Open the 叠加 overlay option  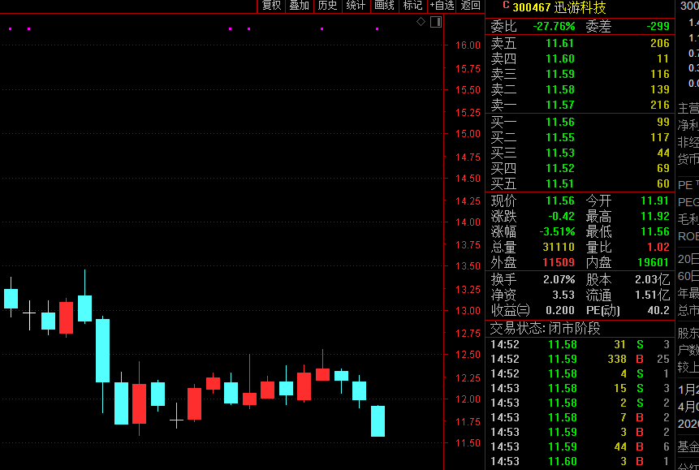point(299,6)
